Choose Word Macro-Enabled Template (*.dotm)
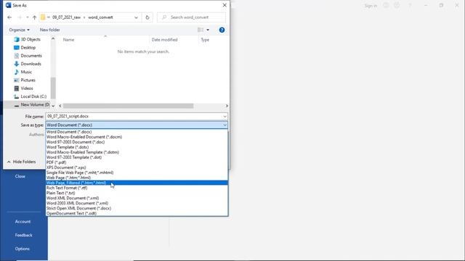465x261 pixels. (137, 152)
